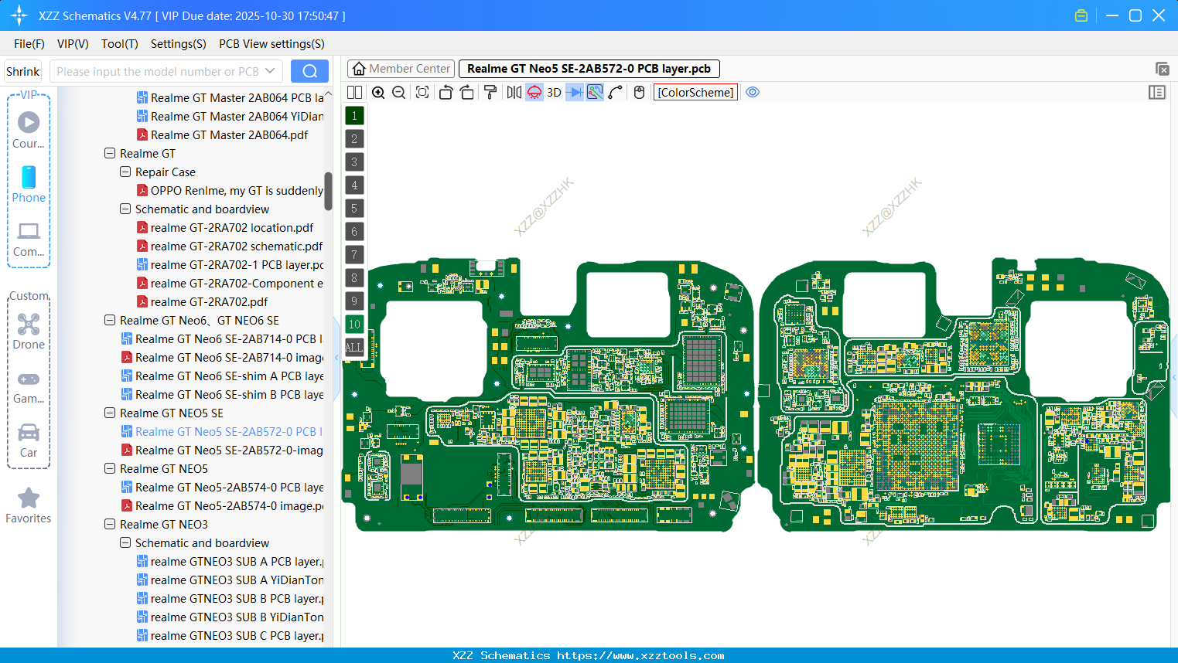This screenshot has width=1178, height=663.
Task: Zoom out of the PCB view
Action: tap(398, 92)
